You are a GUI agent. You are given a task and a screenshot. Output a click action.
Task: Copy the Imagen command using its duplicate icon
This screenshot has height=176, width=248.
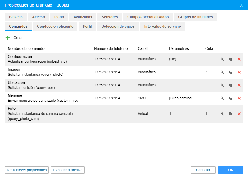(231, 72)
